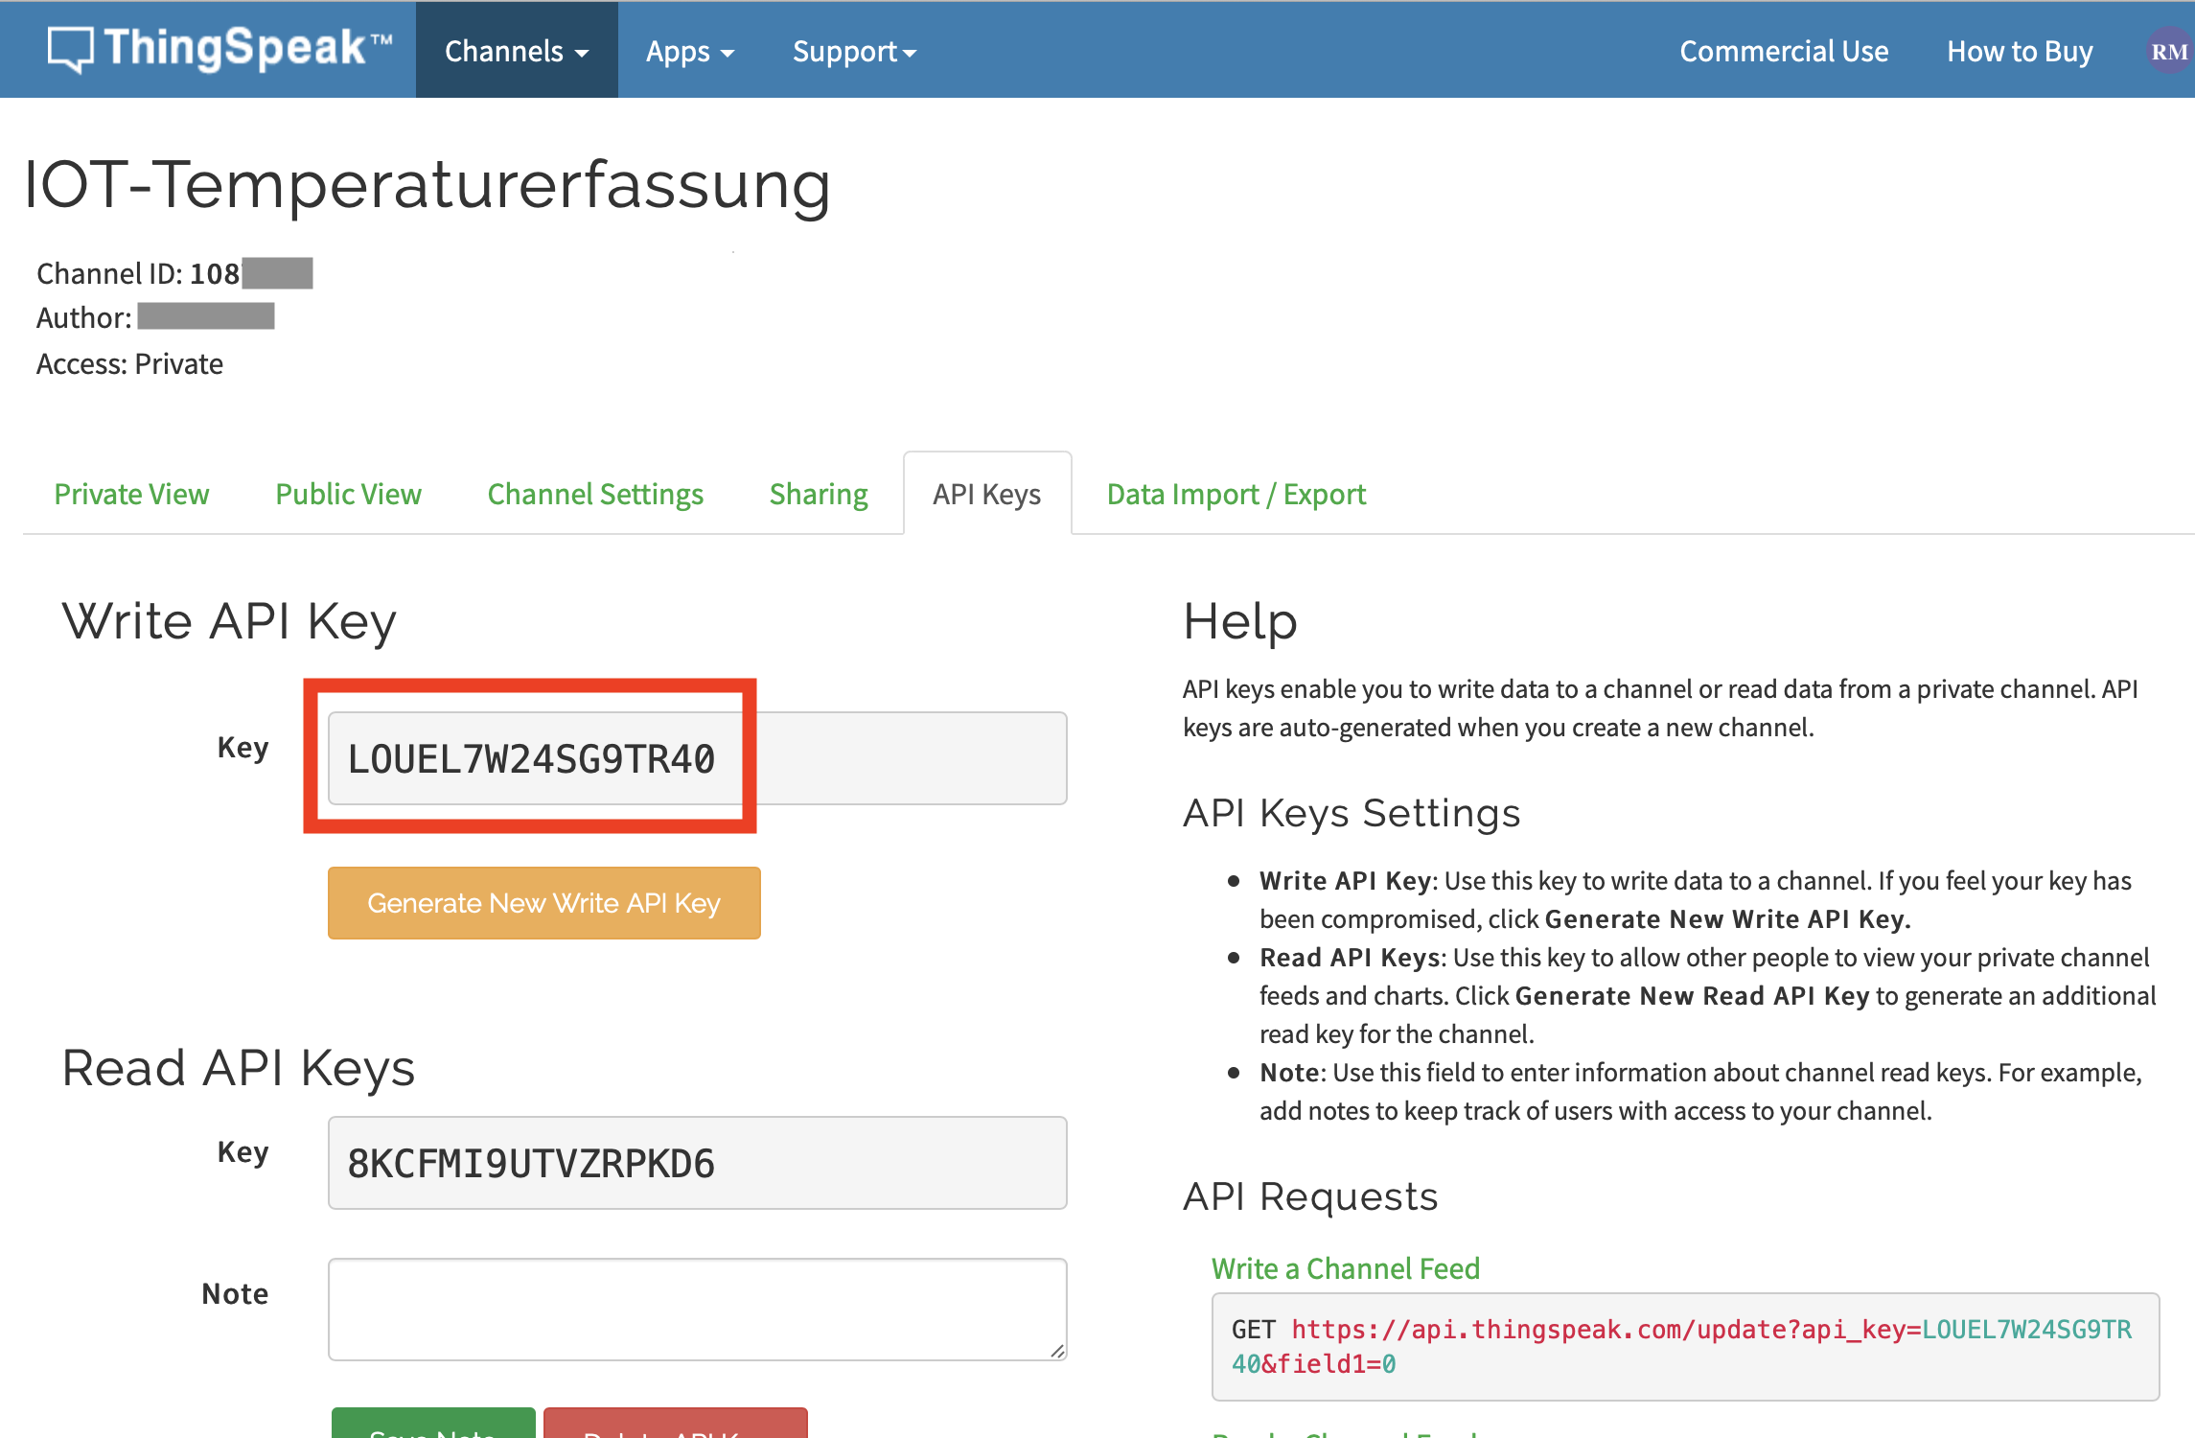The width and height of the screenshot is (2195, 1438).
Task: Click inside the Note text area
Action: click(x=697, y=1309)
